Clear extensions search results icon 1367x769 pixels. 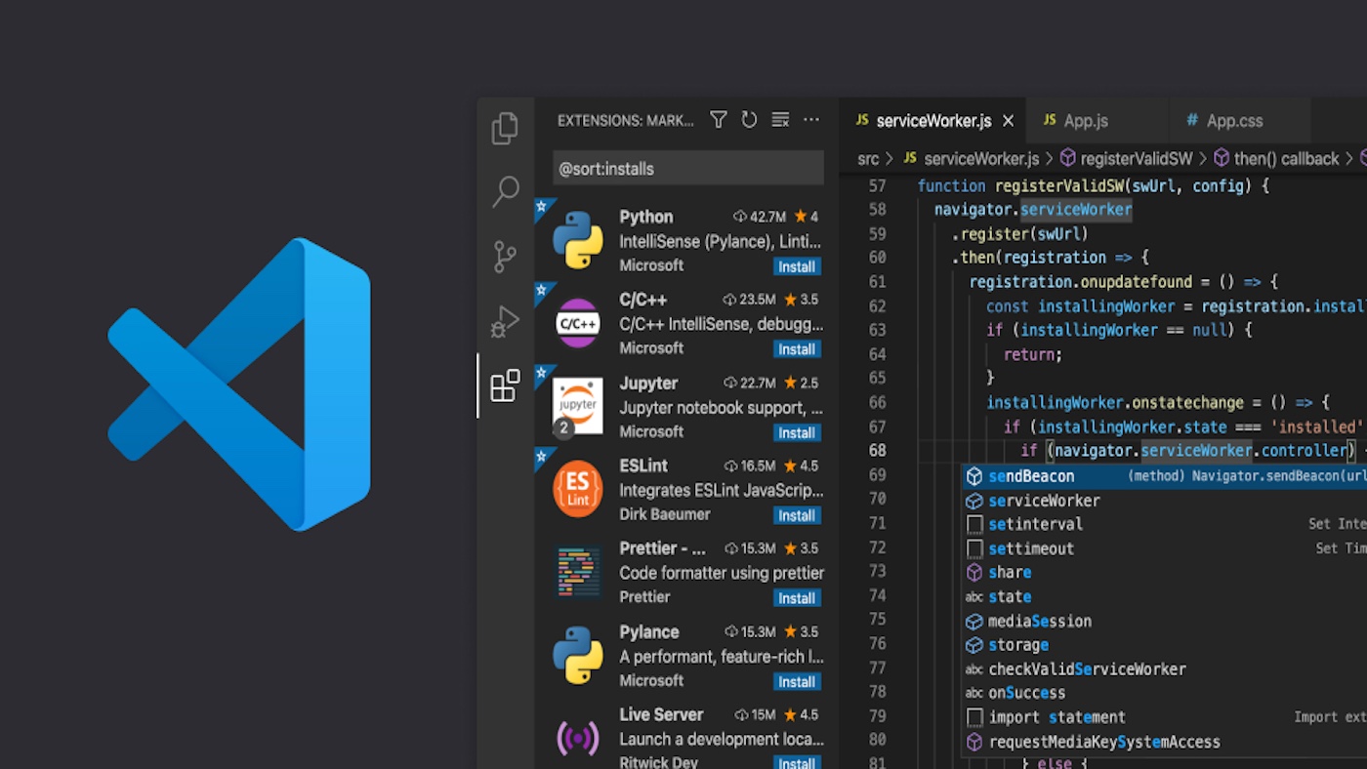(x=780, y=120)
